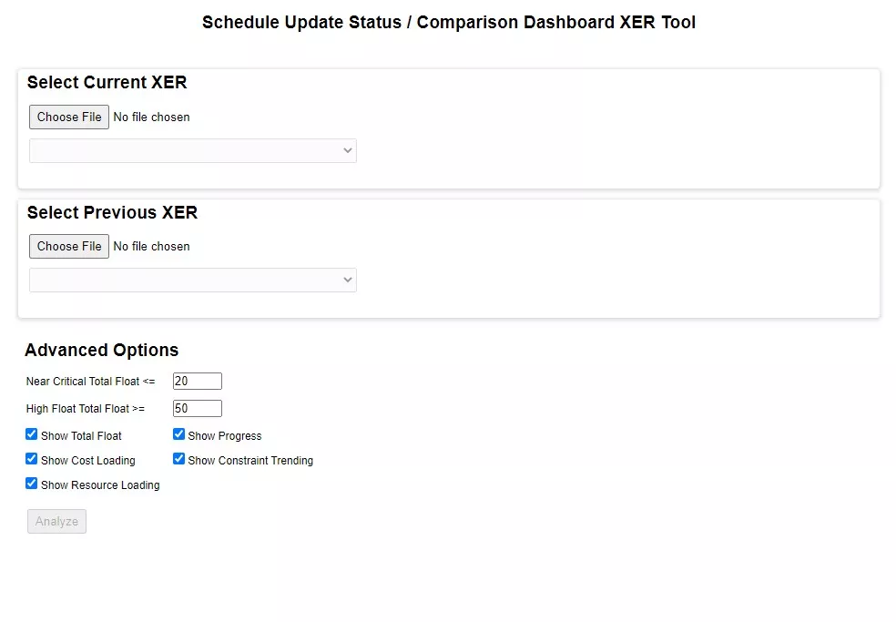Uncheck Show Resource Loading option
This screenshot has width=896, height=622.
31,483
